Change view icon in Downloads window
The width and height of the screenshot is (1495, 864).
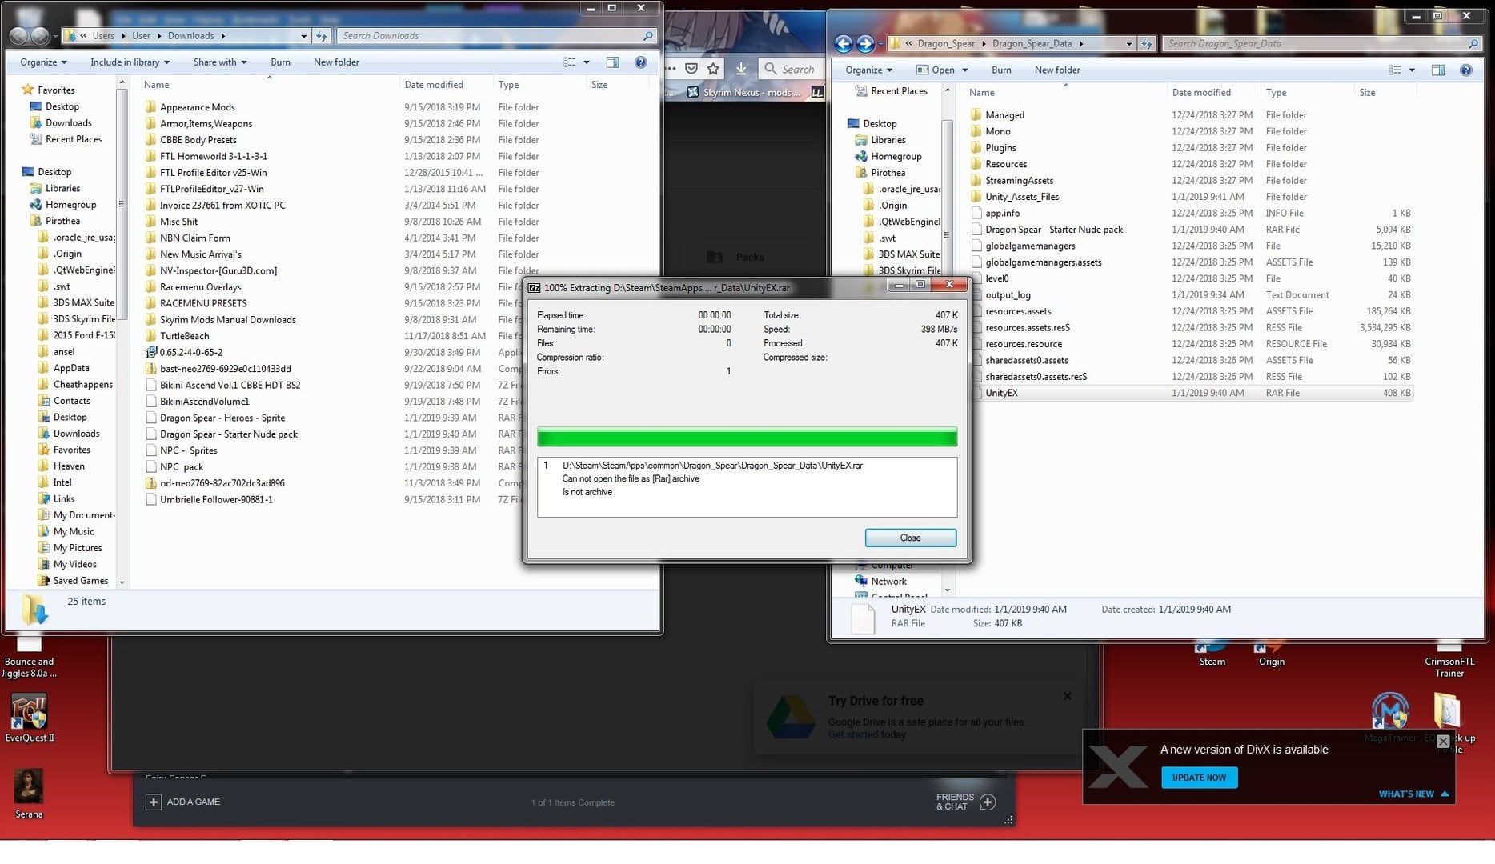pos(570,62)
